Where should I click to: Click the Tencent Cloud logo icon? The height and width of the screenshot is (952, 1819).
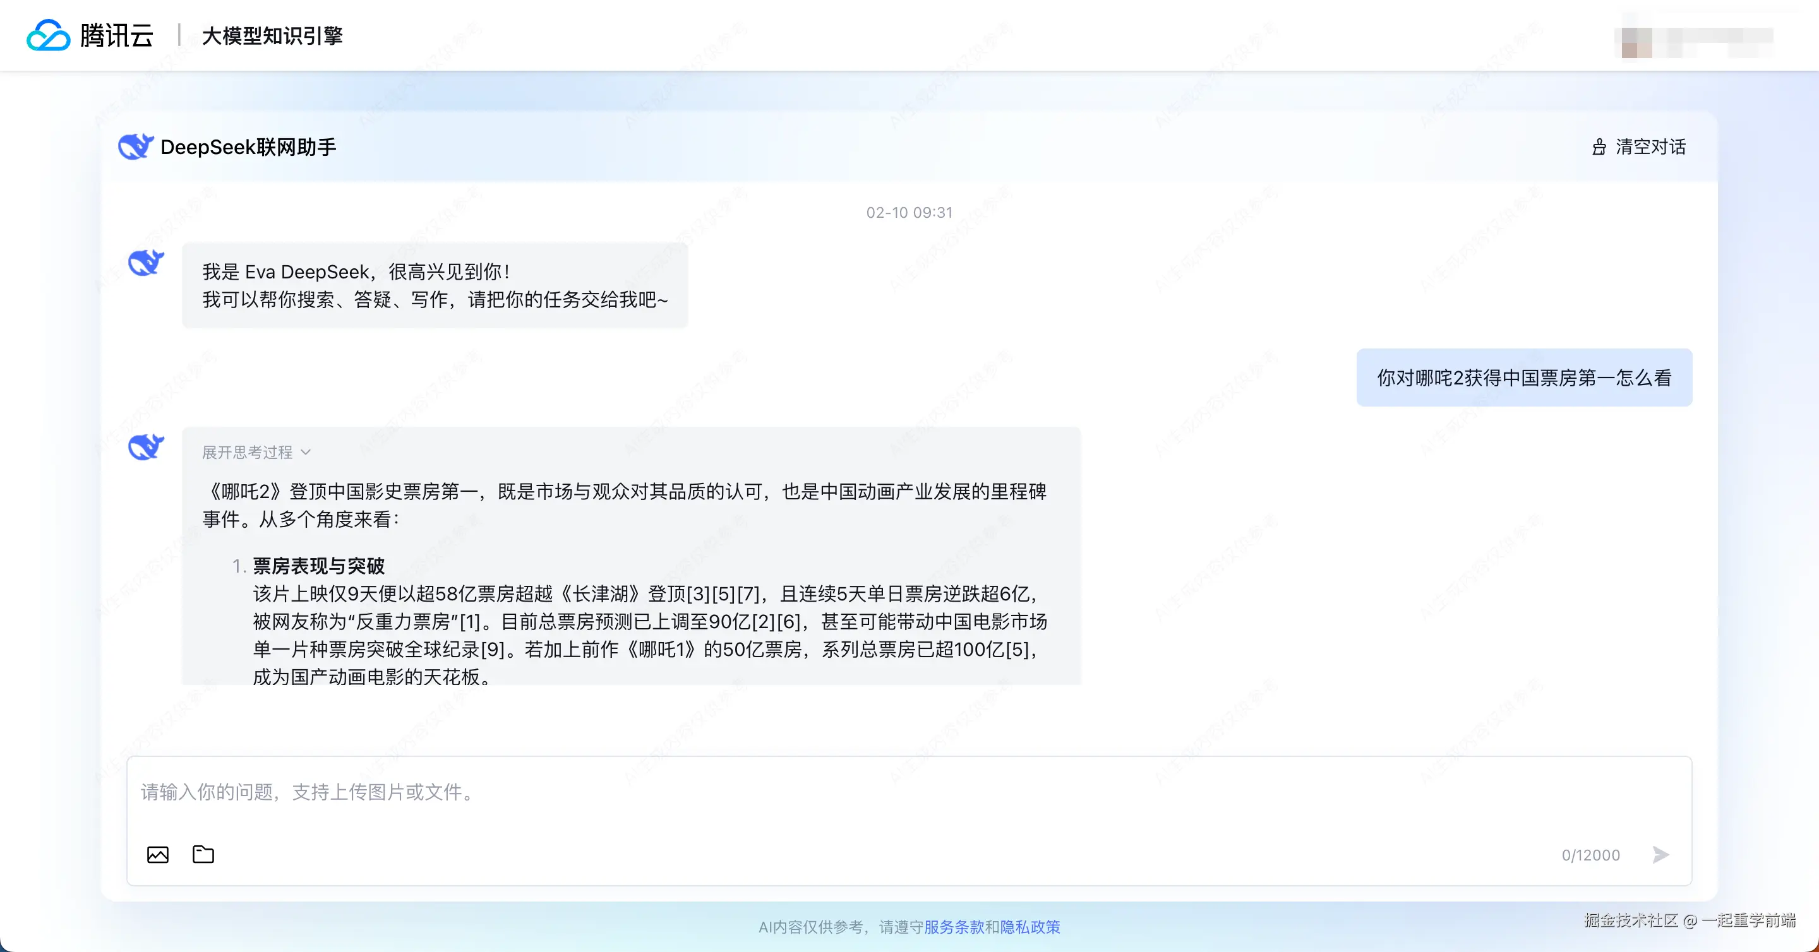pos(48,35)
